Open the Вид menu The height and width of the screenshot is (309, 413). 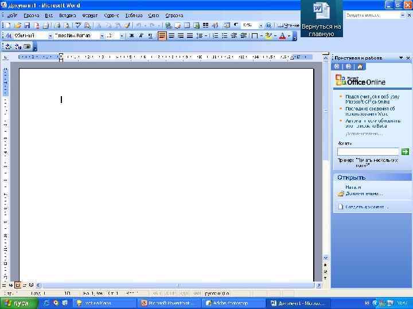49,15
